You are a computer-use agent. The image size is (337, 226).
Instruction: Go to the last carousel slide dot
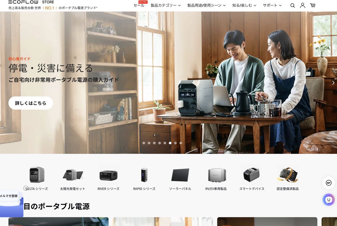[x=181, y=143]
